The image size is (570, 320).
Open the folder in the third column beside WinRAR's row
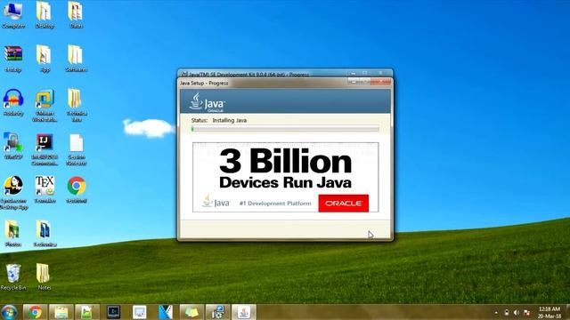pos(76,59)
